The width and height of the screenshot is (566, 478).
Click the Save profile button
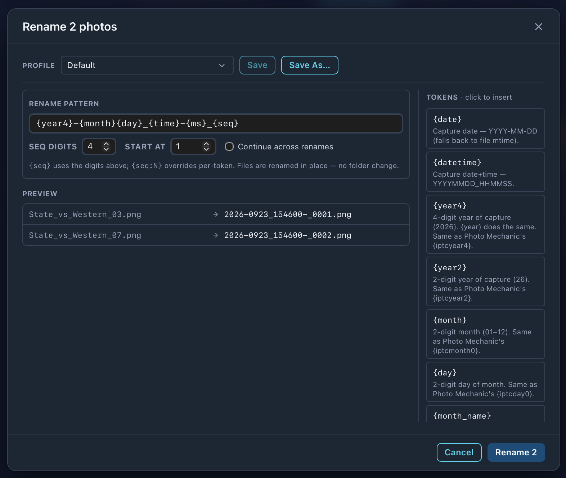point(257,65)
